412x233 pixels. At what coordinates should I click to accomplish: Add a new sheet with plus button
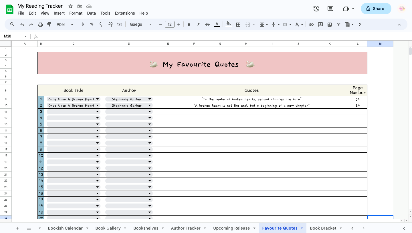pyautogui.click(x=18, y=228)
